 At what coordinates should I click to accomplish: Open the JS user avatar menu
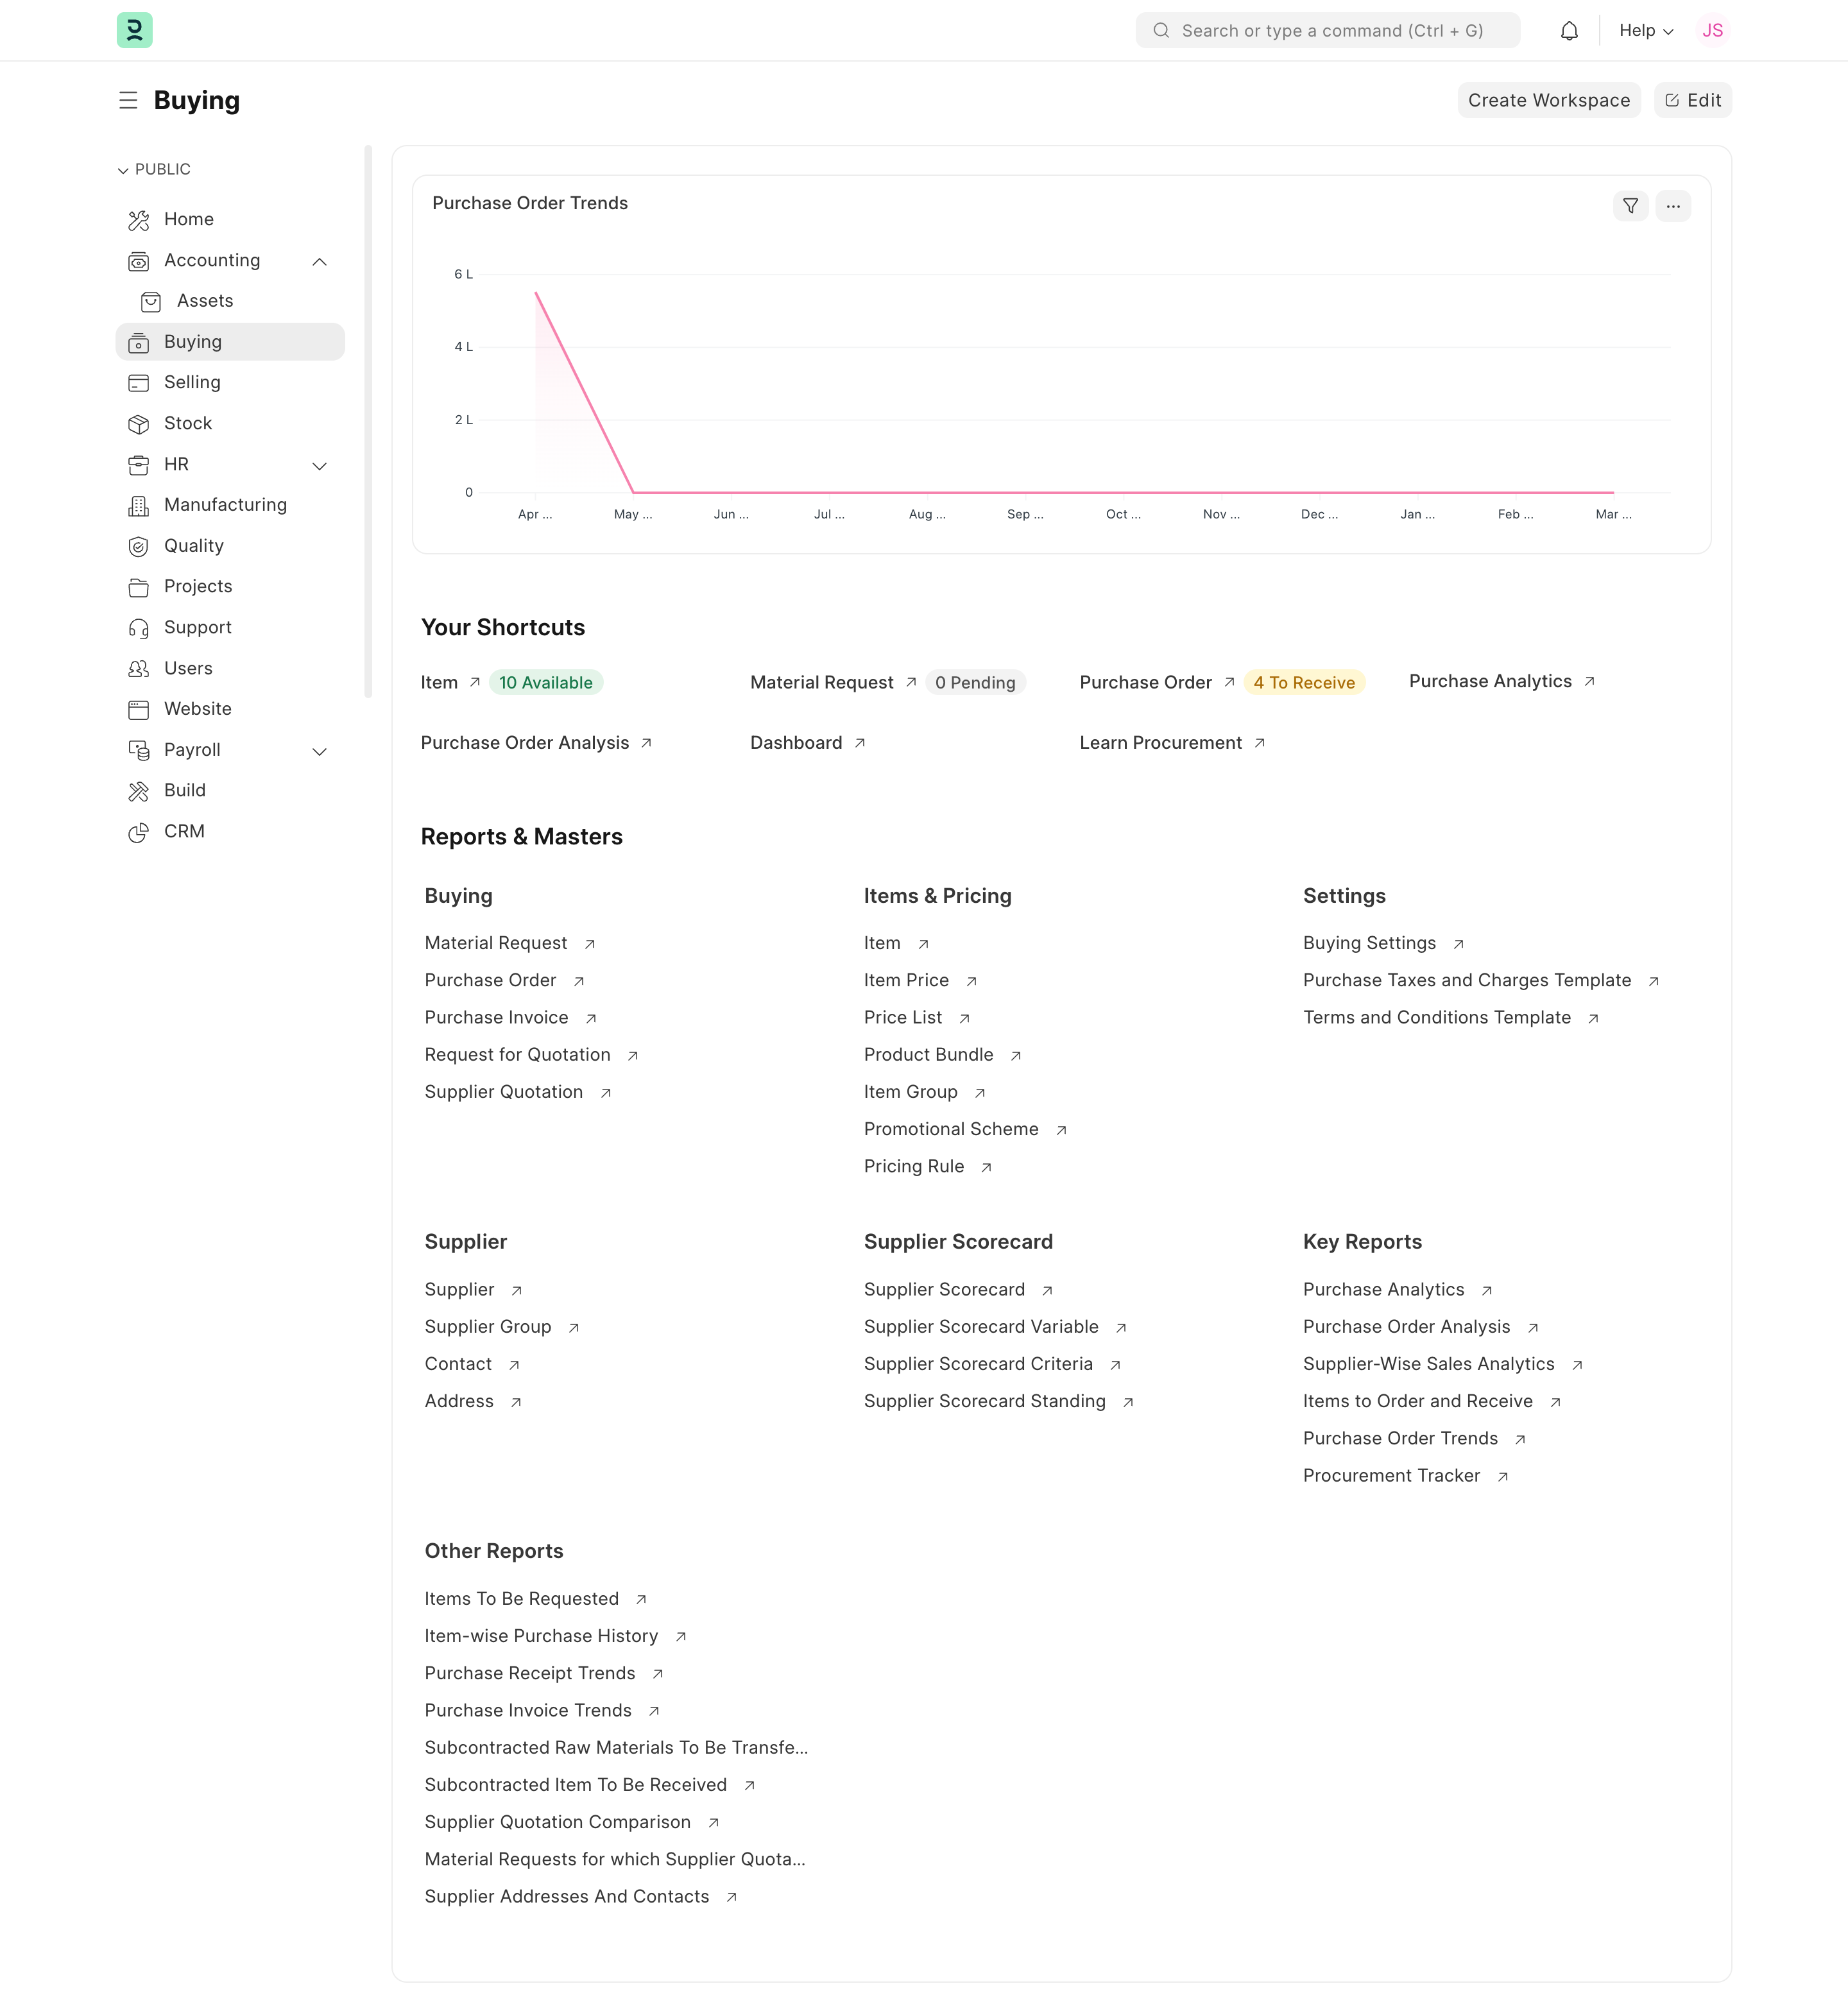coord(1713,30)
